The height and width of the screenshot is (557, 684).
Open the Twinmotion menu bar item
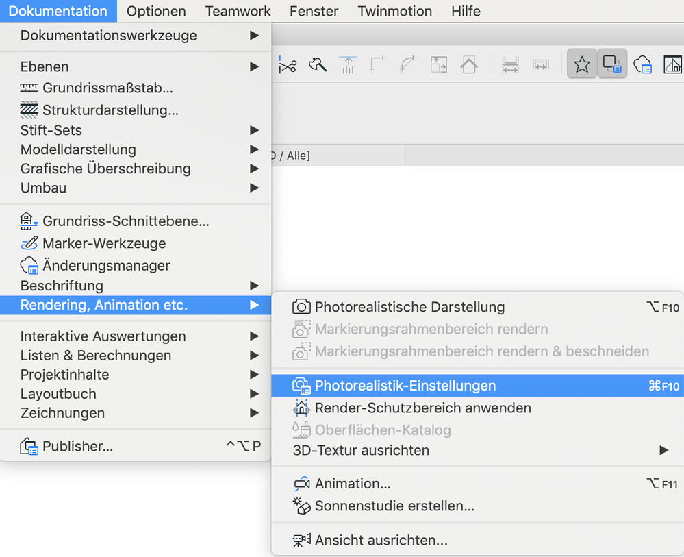(394, 11)
